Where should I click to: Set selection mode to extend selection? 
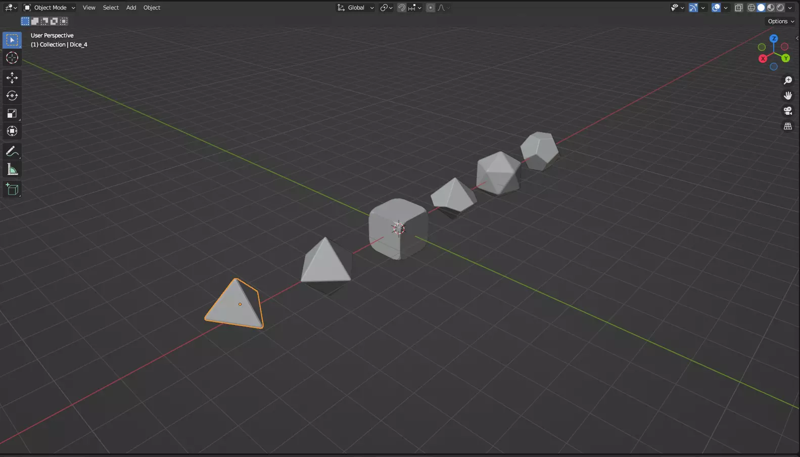click(x=35, y=21)
